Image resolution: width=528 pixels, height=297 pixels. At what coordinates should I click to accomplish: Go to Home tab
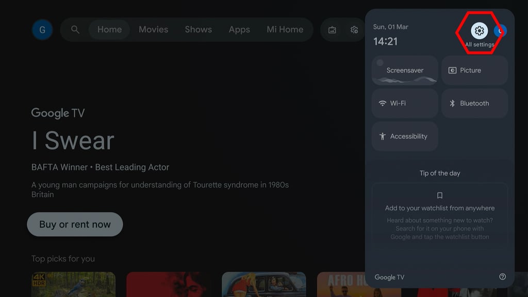coord(109,29)
